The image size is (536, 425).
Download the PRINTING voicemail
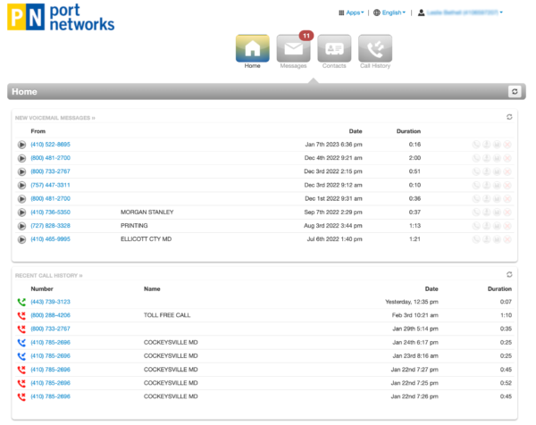[487, 226]
